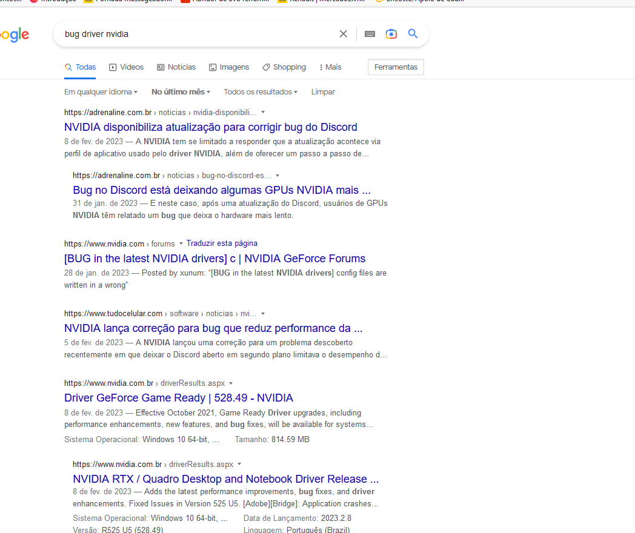Clear the search box with X icon
The width and height of the screenshot is (635, 533).
(343, 34)
